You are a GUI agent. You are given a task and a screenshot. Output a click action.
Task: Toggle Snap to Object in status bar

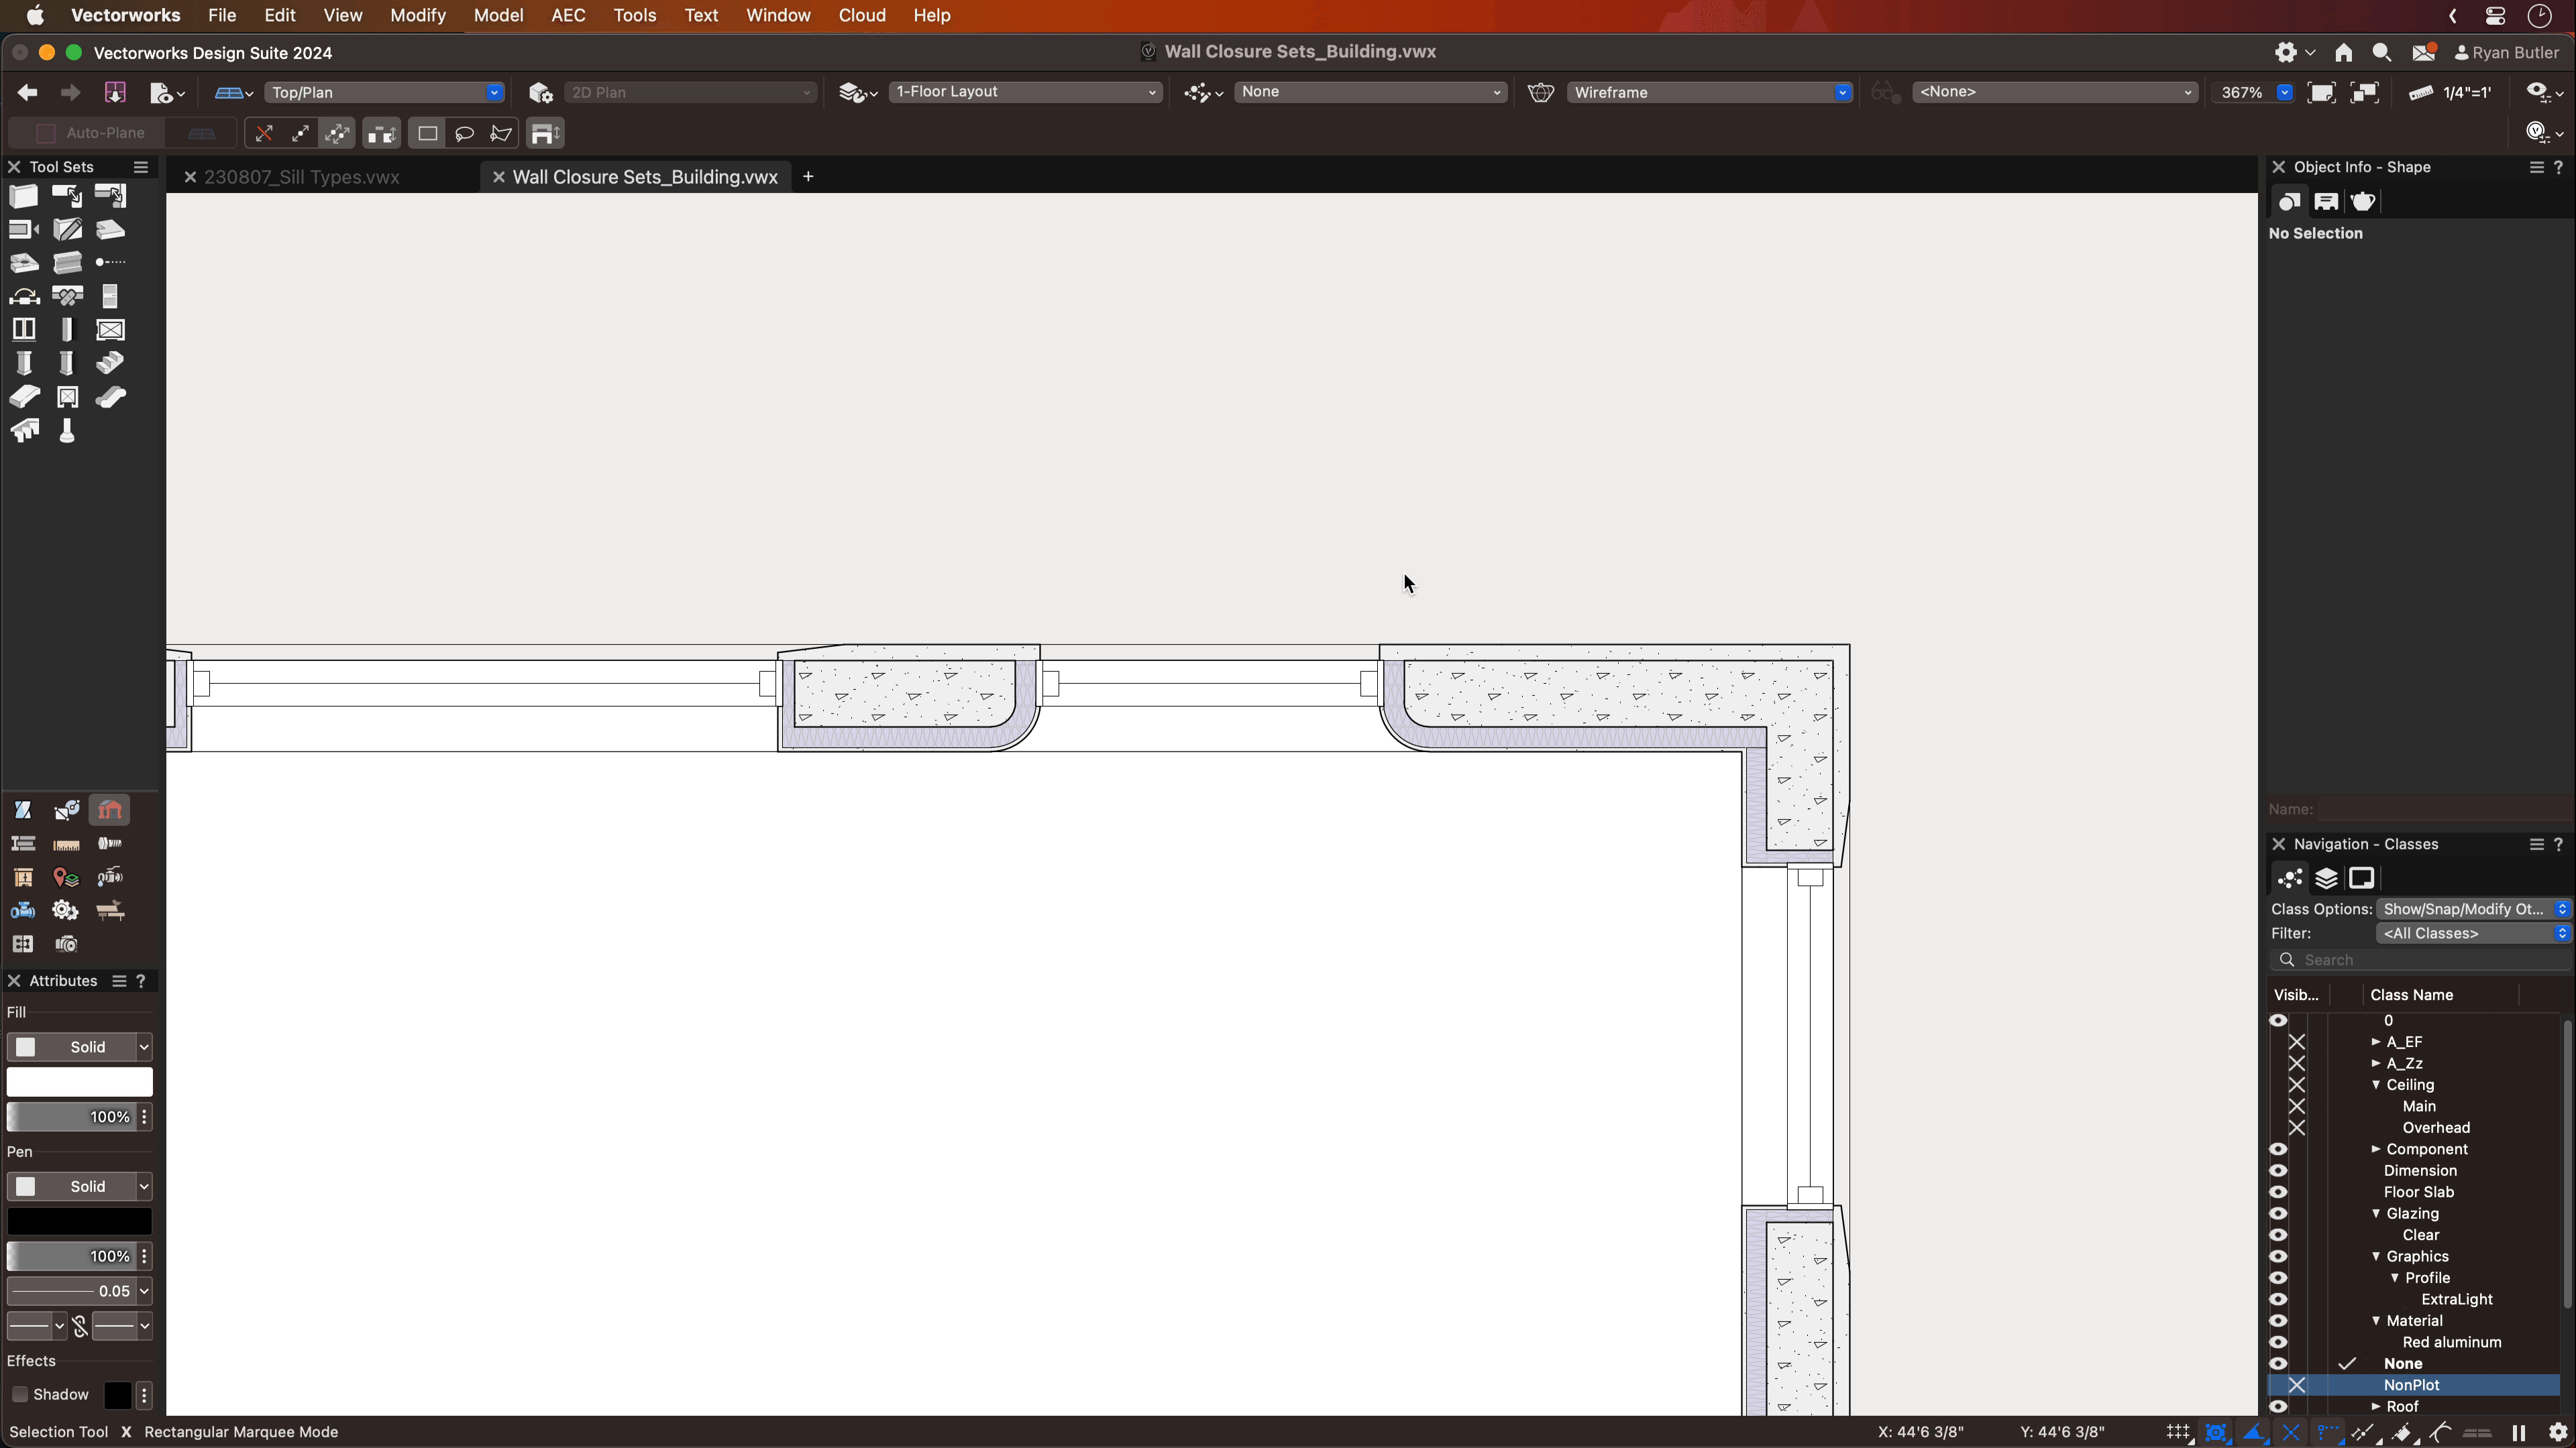(x=2216, y=1432)
